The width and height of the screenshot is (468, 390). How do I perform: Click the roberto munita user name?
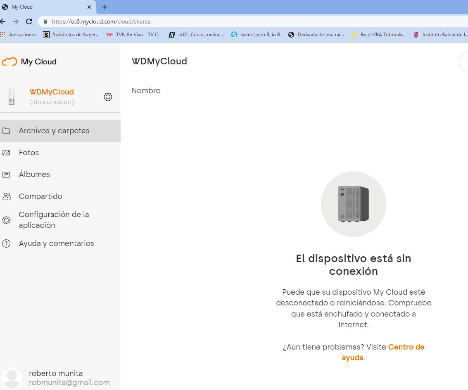(x=56, y=373)
